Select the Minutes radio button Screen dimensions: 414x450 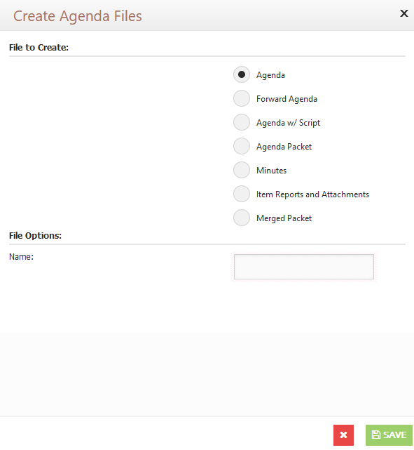tap(242, 170)
